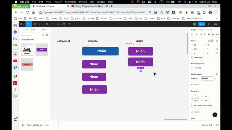Open the browser history sidebar icon

pyautogui.click(x=15, y=25)
